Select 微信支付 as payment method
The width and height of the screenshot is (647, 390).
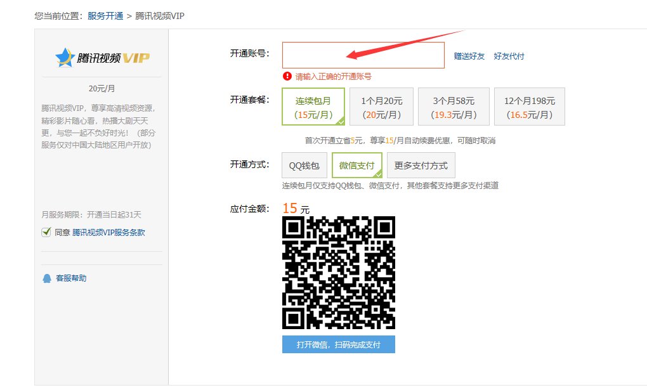(356, 166)
